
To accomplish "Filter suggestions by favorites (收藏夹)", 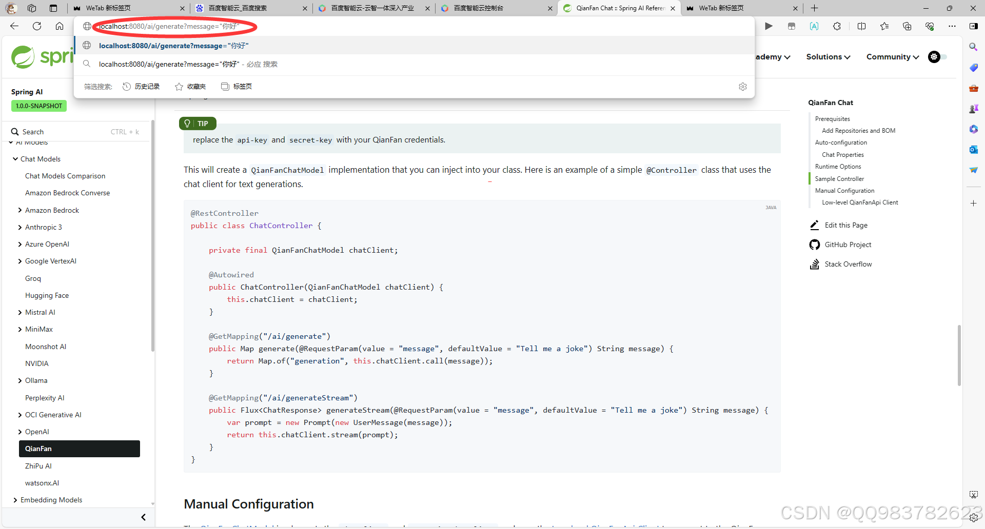I will click(x=191, y=87).
